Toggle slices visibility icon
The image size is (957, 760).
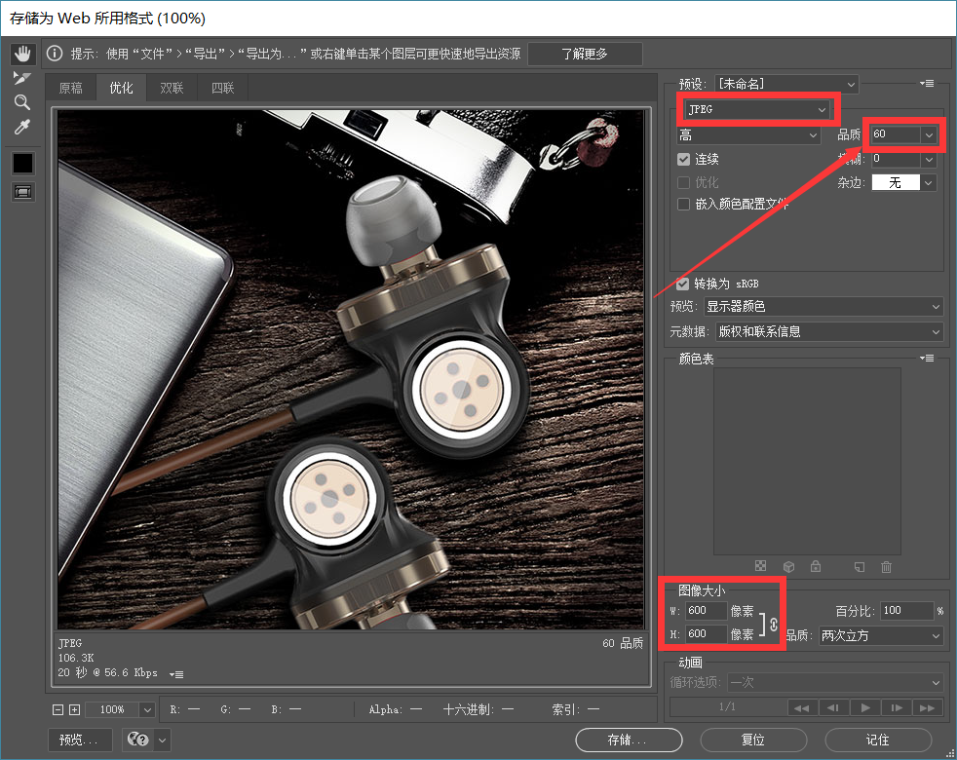[22, 192]
